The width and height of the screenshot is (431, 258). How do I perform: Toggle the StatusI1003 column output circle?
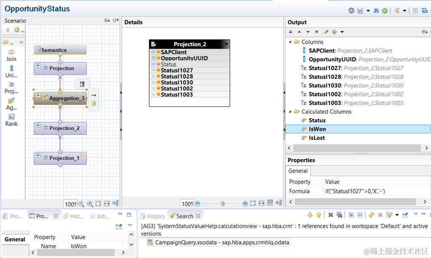click(158, 94)
